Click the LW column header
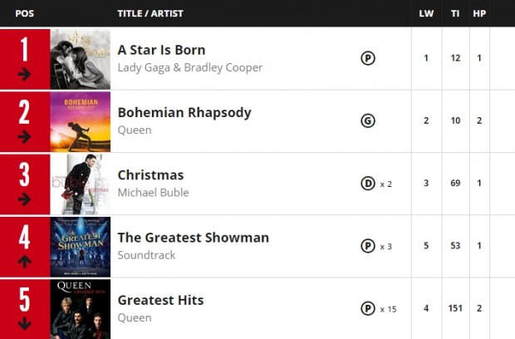 (x=426, y=13)
